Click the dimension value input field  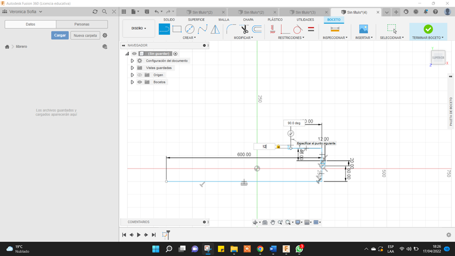pyautogui.click(x=264, y=147)
